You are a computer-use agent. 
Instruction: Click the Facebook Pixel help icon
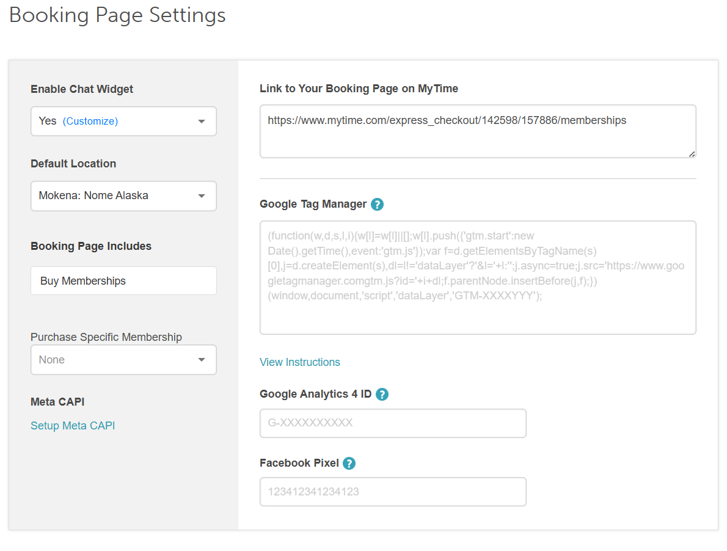click(349, 464)
